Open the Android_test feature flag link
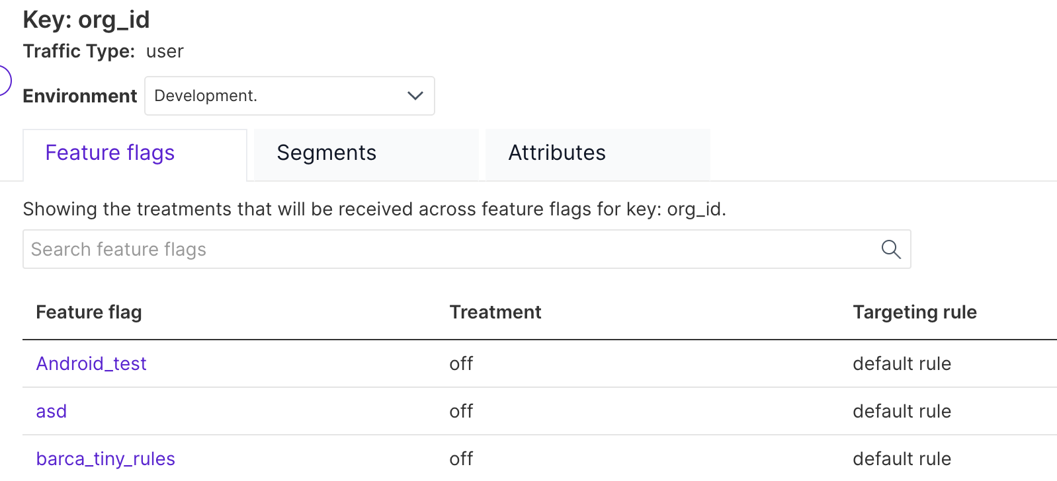 click(x=91, y=363)
